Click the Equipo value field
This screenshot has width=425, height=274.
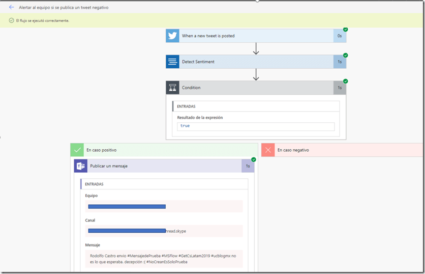click(x=164, y=206)
